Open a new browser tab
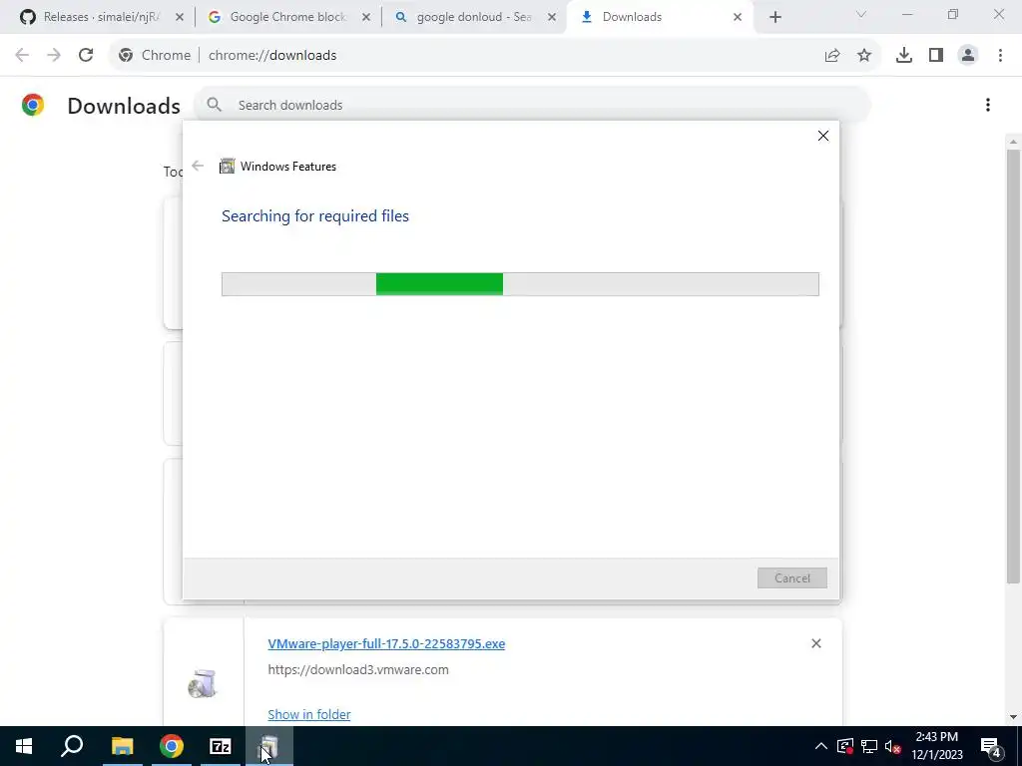Screen dimensions: 1022x766 [774, 17]
